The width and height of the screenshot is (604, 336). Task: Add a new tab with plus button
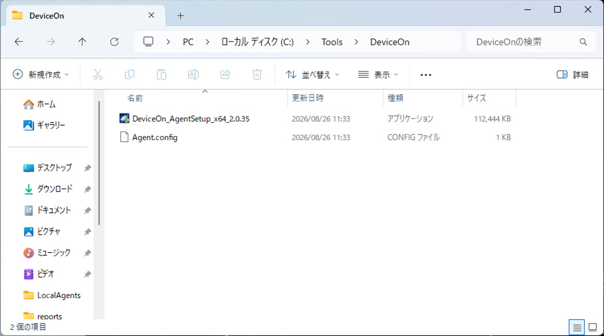(x=180, y=16)
